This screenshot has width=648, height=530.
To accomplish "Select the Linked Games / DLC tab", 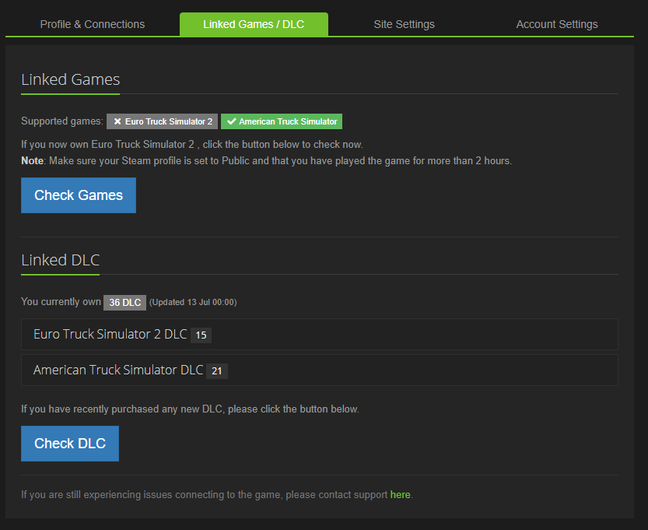I will 254,24.
